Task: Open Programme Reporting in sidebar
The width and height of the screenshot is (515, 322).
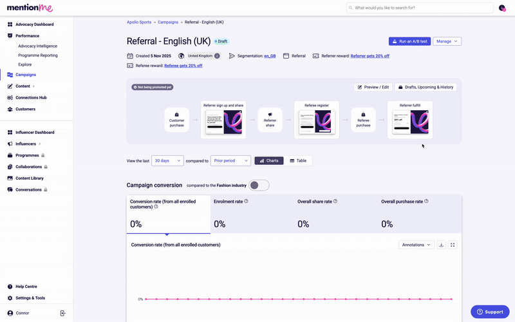Action: (38, 55)
